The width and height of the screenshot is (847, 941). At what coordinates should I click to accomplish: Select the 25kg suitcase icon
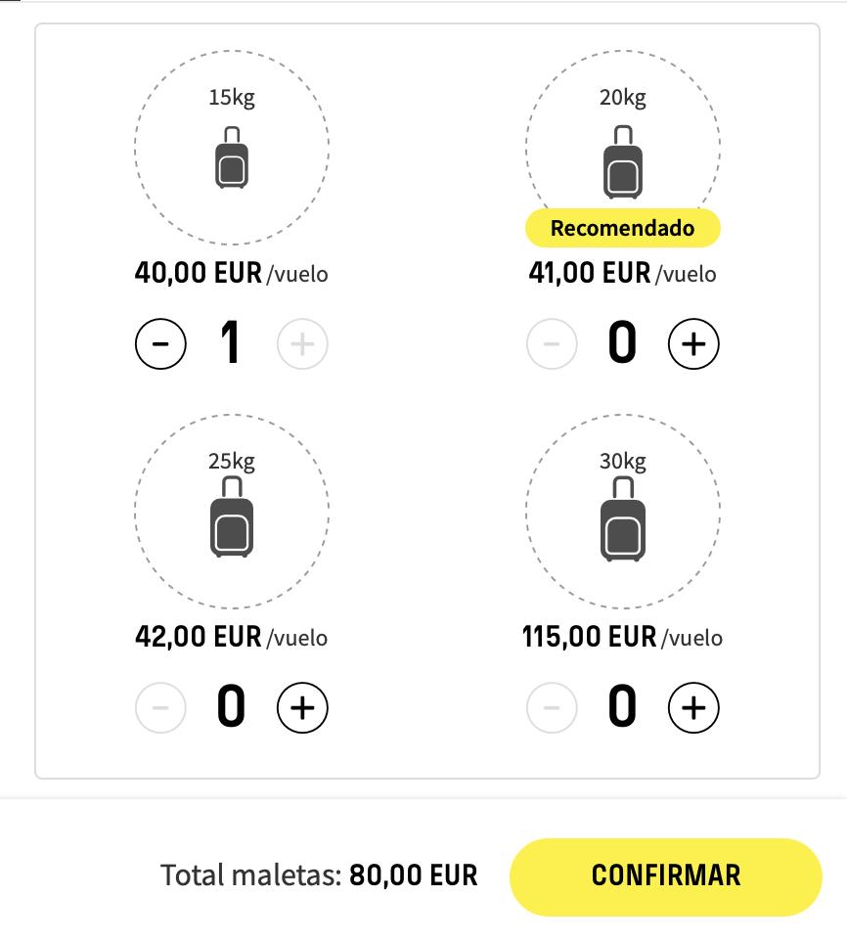(x=232, y=516)
